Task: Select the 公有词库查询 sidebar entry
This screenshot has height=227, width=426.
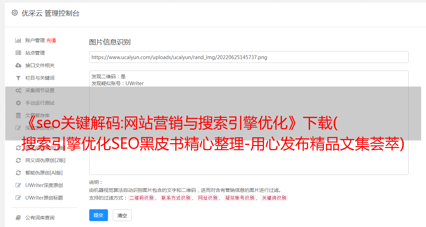Action: coord(40,218)
